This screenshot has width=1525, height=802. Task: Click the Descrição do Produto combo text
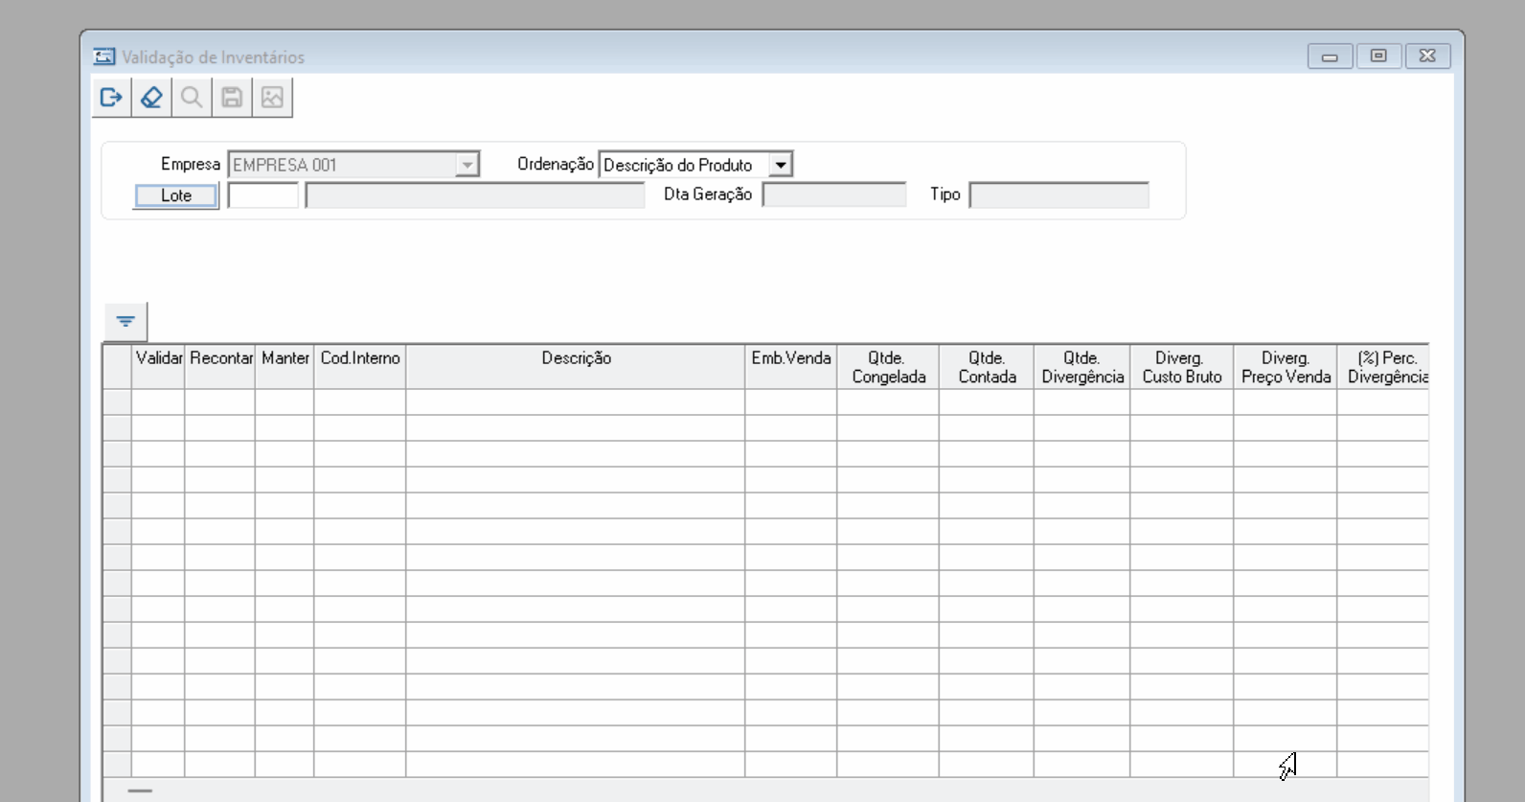[x=678, y=165]
